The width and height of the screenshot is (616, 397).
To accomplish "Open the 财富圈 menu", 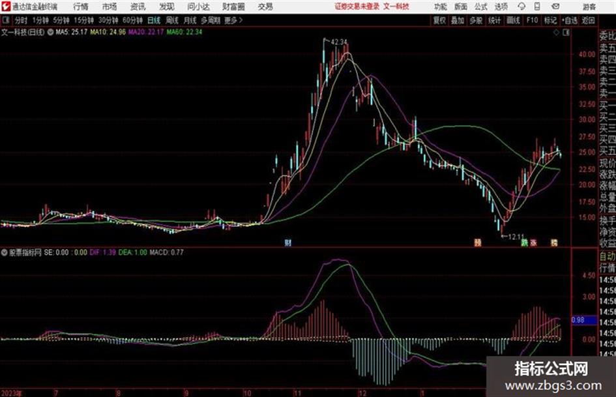I will tap(233, 7).
